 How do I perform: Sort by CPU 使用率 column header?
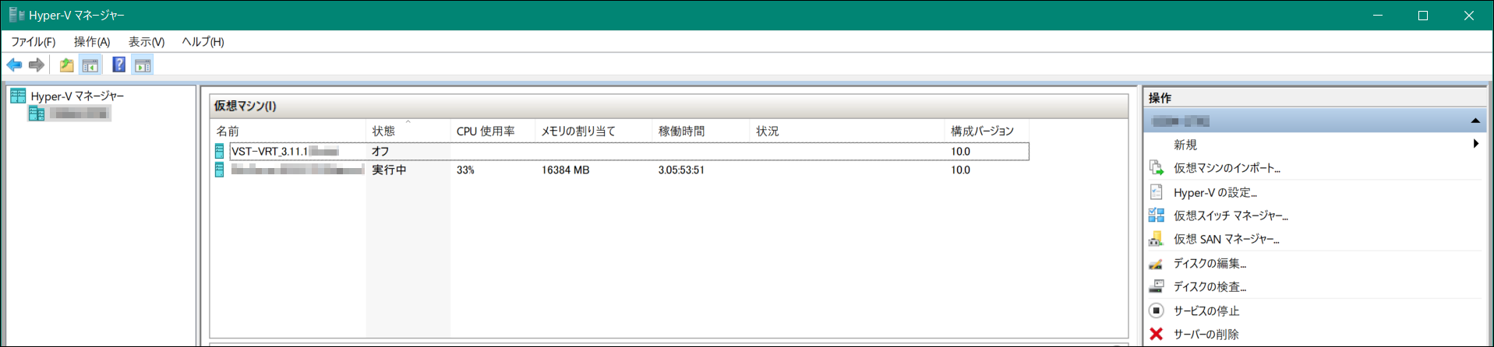[493, 131]
